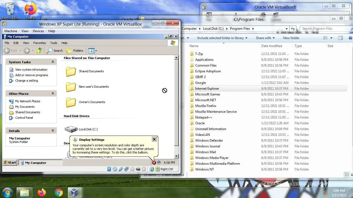Screen dimensions: 353x198
Task: Click the network adapters icon in VirtualBox status bar
Action: (x=127, y=169)
